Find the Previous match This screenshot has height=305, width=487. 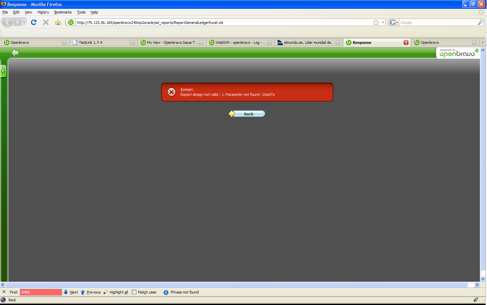[90, 292]
